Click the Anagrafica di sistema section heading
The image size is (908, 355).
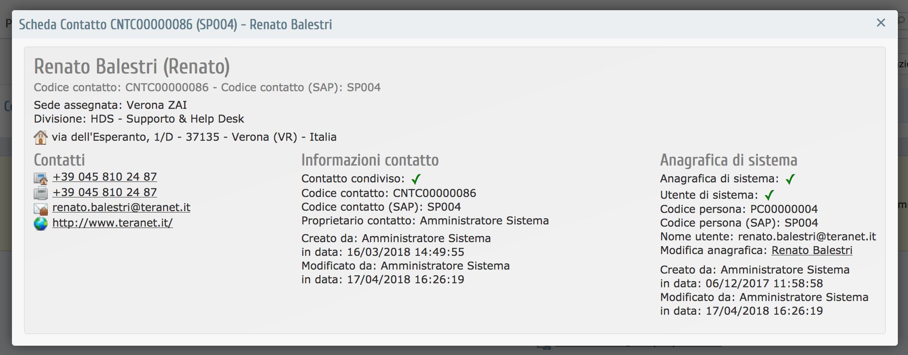(x=729, y=160)
